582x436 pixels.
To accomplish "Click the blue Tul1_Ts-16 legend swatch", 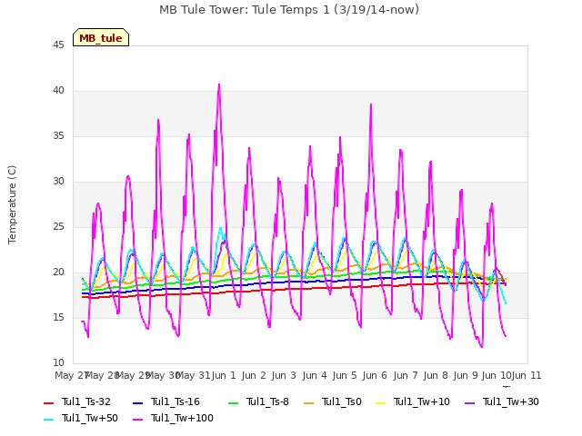I will coord(137,402).
